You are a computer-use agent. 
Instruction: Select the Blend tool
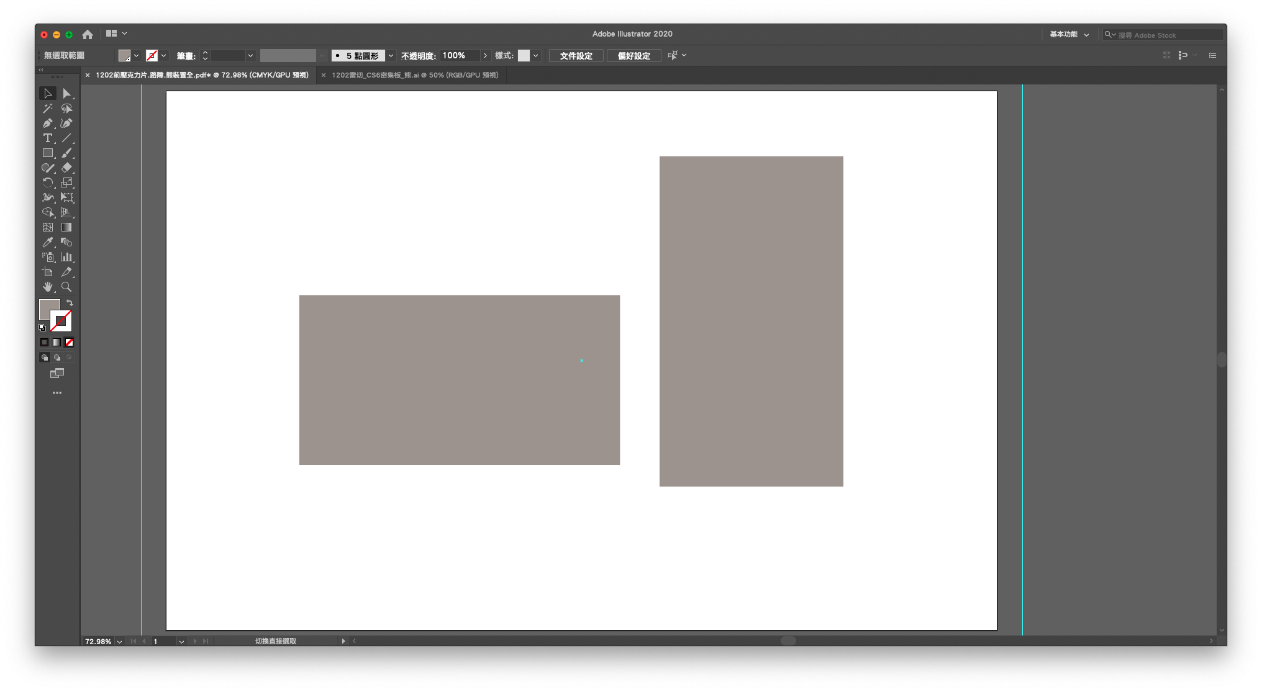pyautogui.click(x=66, y=243)
